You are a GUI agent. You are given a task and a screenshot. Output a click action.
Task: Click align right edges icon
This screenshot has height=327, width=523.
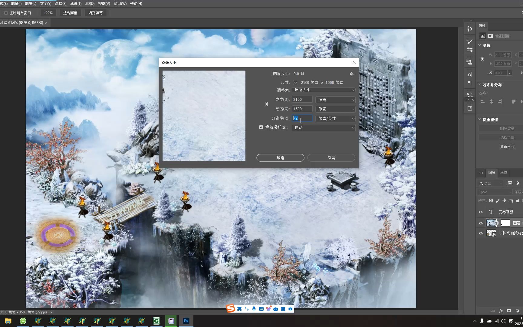500,101
